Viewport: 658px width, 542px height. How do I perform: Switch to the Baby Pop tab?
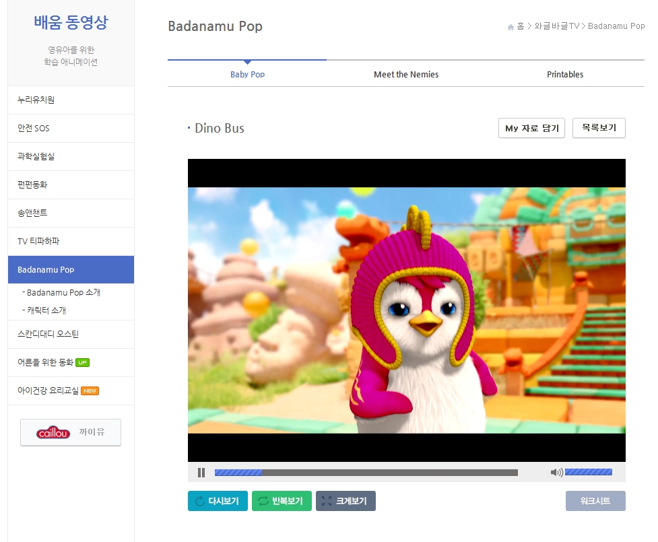[247, 74]
